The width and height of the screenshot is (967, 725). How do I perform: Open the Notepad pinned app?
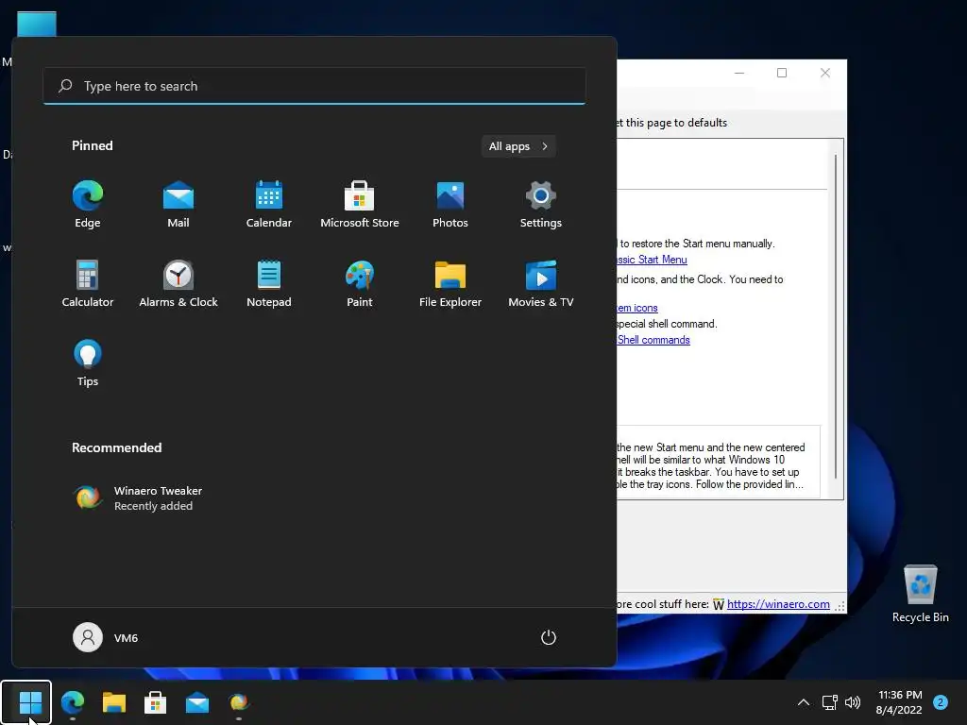269,283
